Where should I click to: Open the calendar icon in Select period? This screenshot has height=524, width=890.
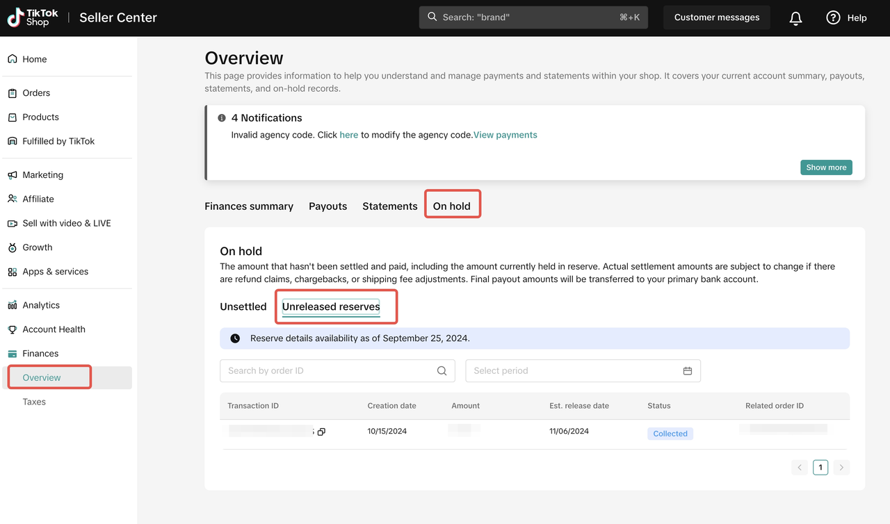(687, 371)
